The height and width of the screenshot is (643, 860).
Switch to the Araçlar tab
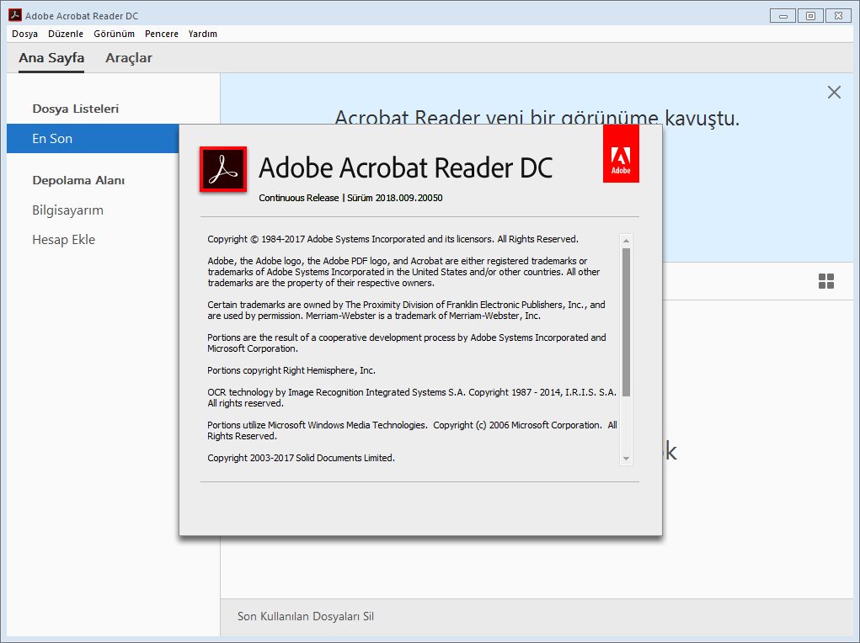pyautogui.click(x=129, y=58)
